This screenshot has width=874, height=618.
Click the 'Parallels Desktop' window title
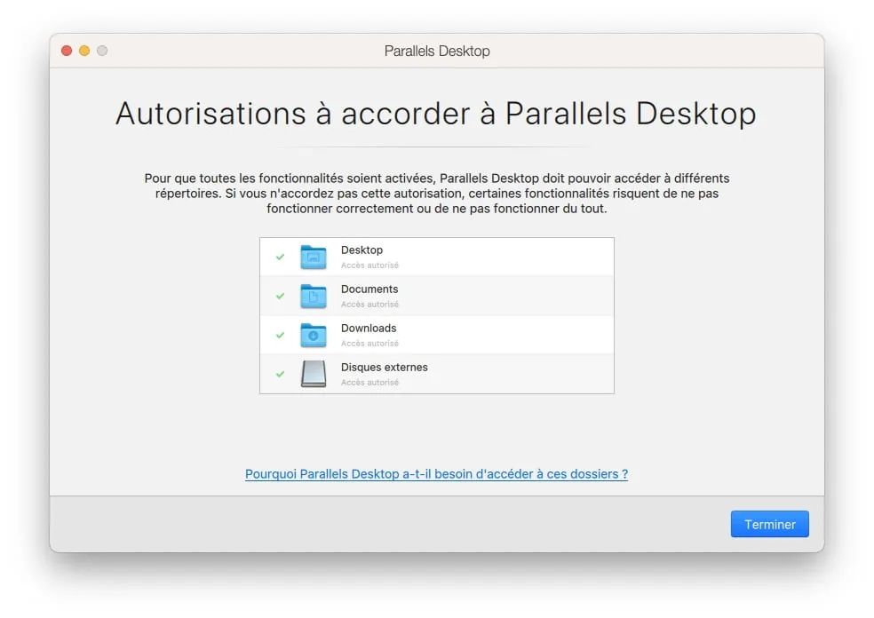tap(437, 51)
